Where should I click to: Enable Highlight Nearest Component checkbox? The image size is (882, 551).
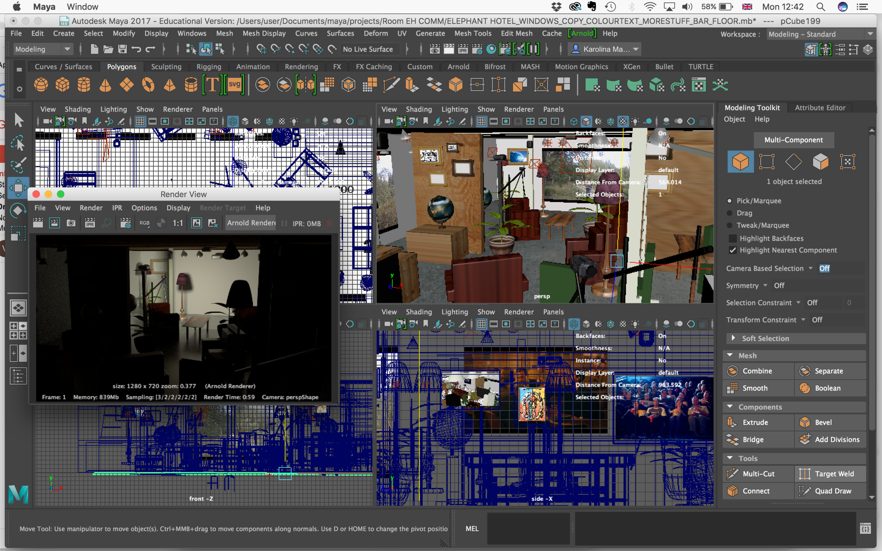pos(731,250)
